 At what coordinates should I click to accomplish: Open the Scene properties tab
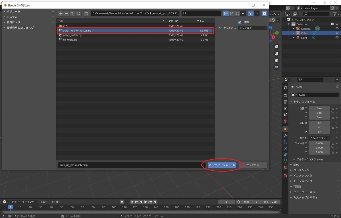pyautogui.click(x=286, y=114)
